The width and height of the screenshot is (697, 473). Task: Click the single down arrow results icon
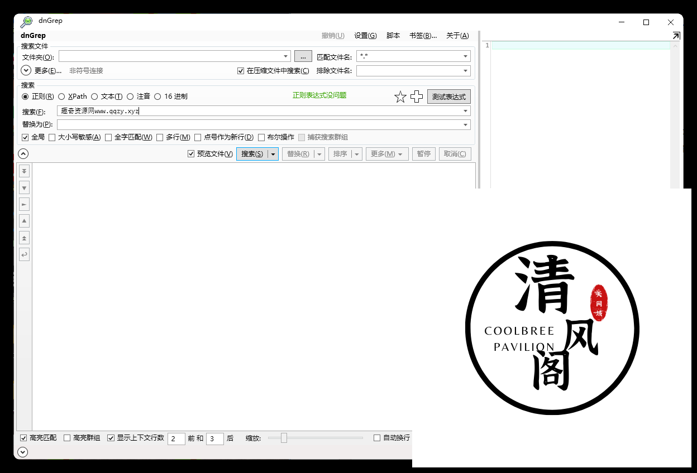click(x=24, y=187)
